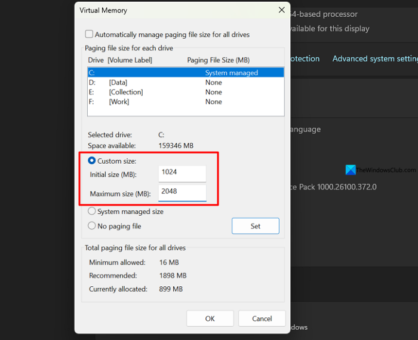The image size is (418, 340).
Task: Choose the System managed size option
Action: click(92, 211)
